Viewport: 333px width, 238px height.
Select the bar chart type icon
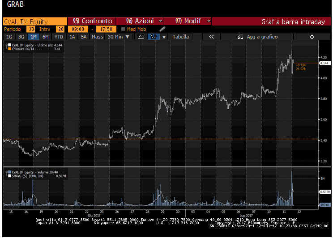pyautogui.click(x=154, y=37)
